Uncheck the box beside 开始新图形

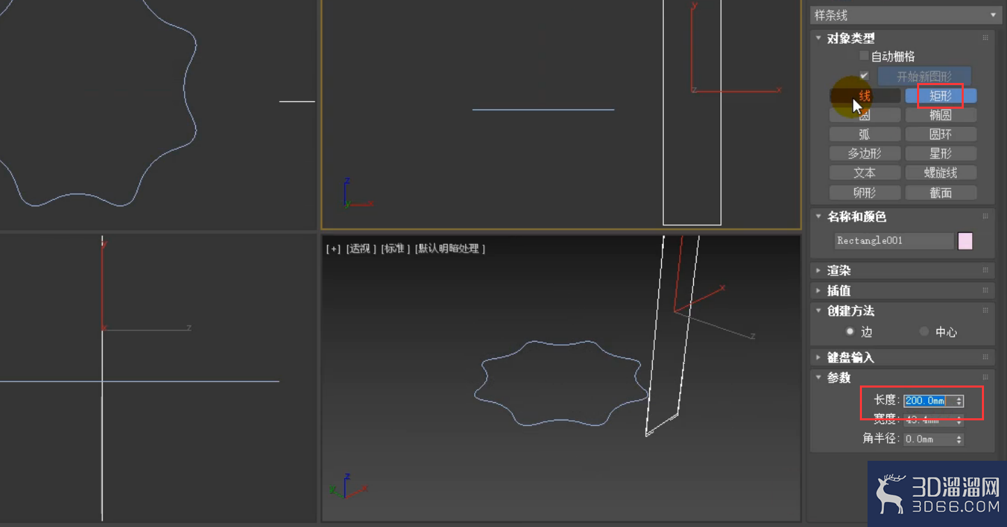864,76
